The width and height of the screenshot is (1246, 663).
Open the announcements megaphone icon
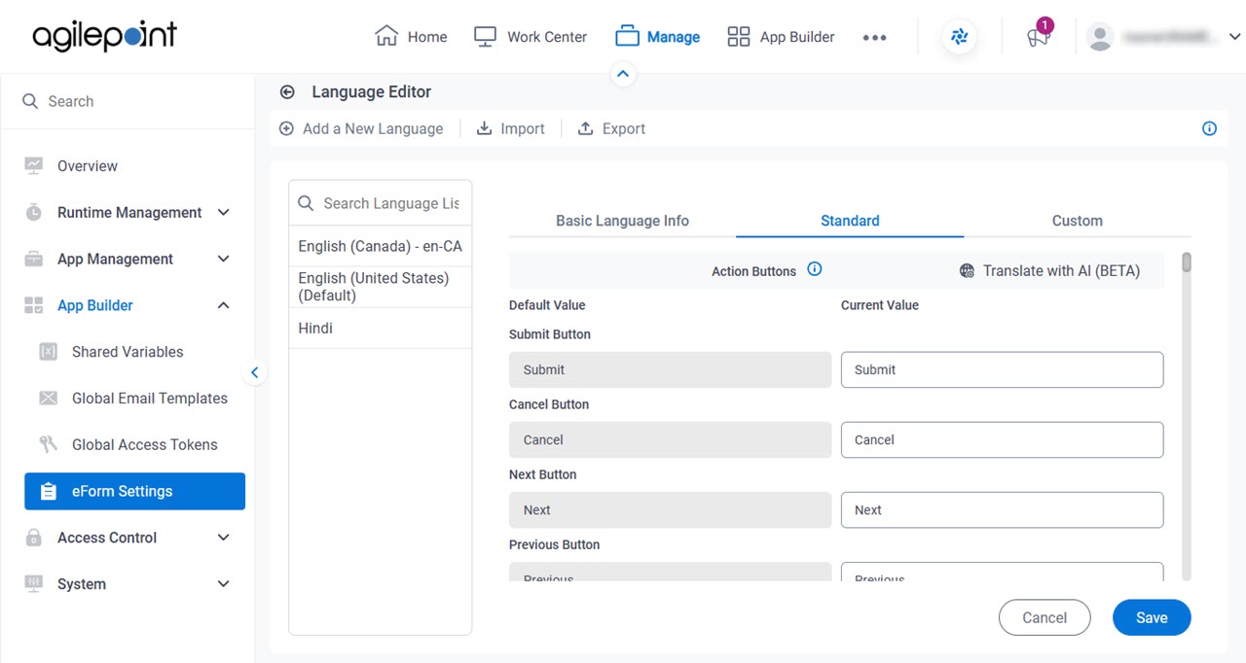click(1038, 37)
